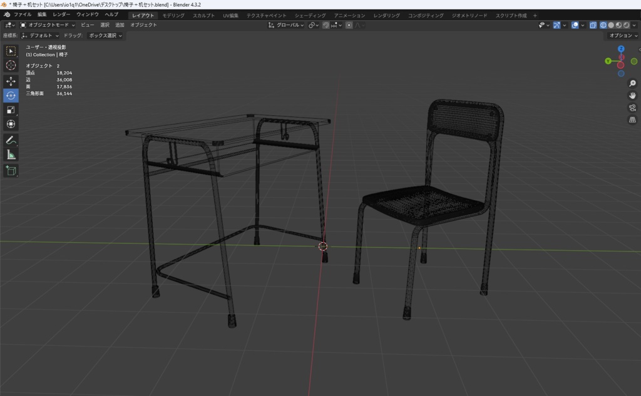Toggle snapping magnet icon
Viewport: 641px width, 396px height.
tap(326, 25)
